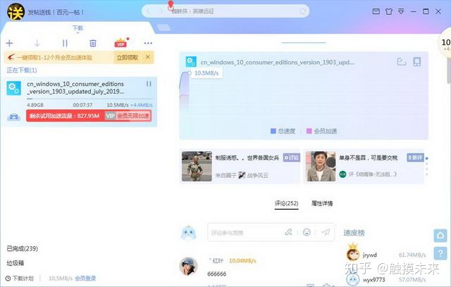This screenshot has width=451, height=287.
Task: Open the second browser tab
Action: point(163,27)
